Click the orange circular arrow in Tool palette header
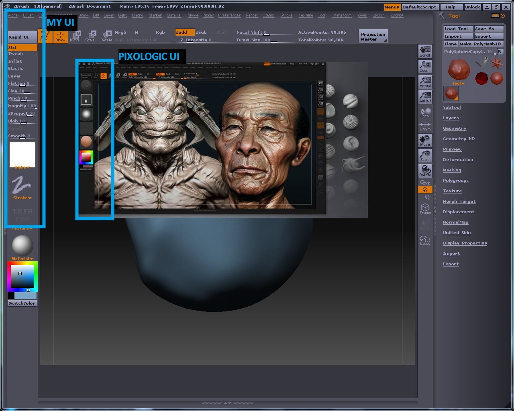Image resolution: width=514 pixels, height=411 pixels. (x=503, y=16)
